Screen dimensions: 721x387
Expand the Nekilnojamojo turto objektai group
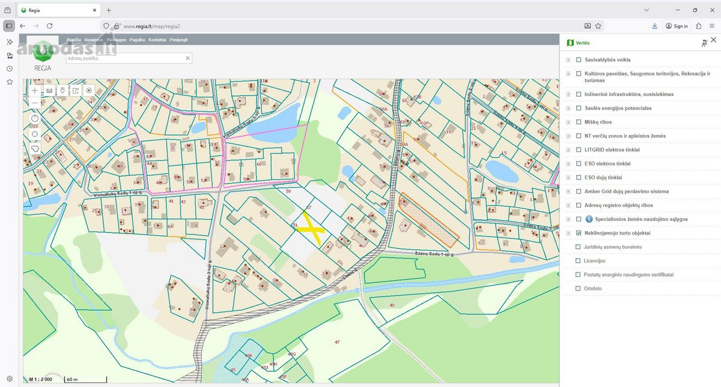coord(568,233)
